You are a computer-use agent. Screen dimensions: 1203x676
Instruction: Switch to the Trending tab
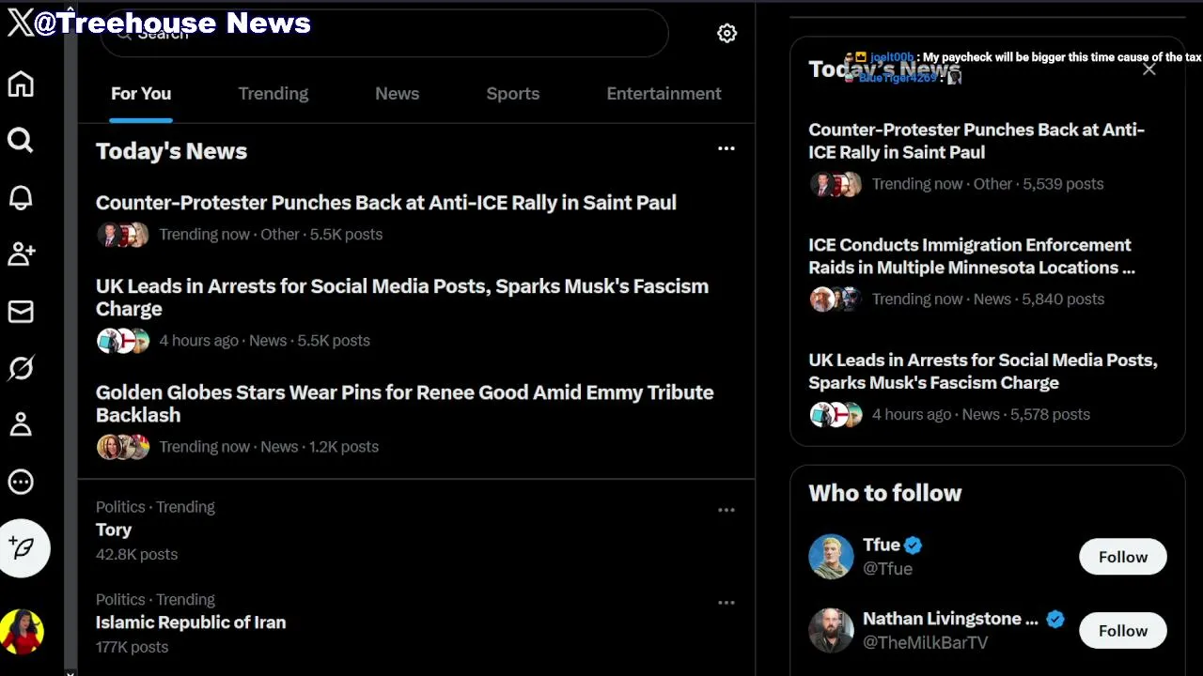point(273,94)
